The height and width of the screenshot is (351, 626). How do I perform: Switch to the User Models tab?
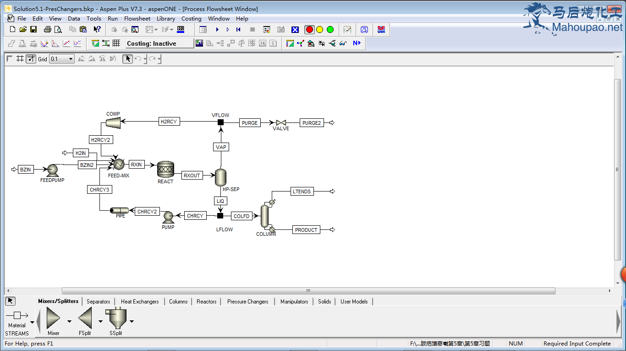pyautogui.click(x=354, y=302)
